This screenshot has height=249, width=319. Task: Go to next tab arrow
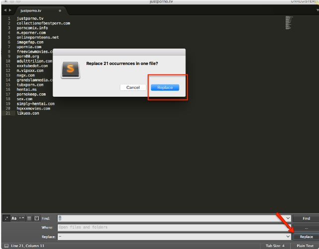pyautogui.click(x=10, y=10)
